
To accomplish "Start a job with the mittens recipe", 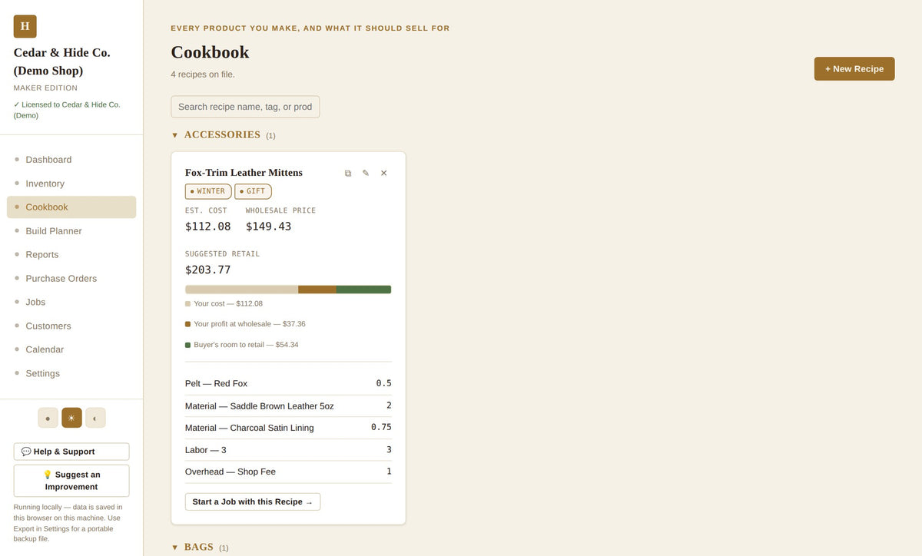I will point(253,501).
